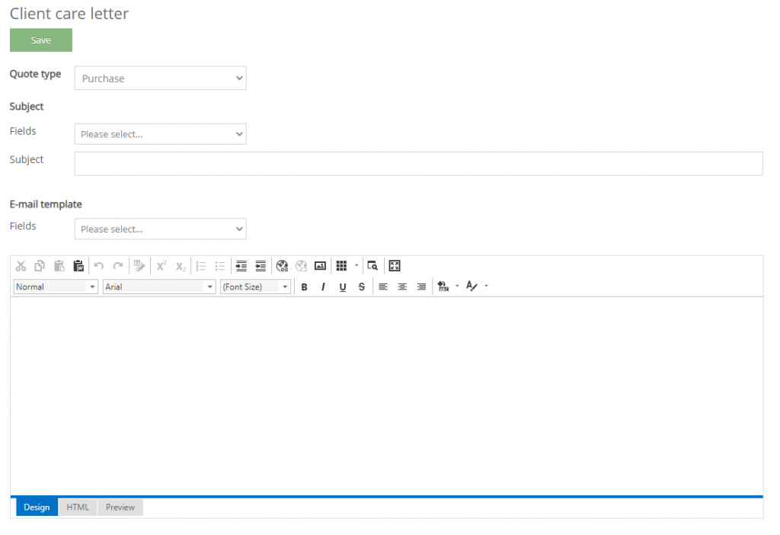Click the Outdent icon

click(261, 266)
